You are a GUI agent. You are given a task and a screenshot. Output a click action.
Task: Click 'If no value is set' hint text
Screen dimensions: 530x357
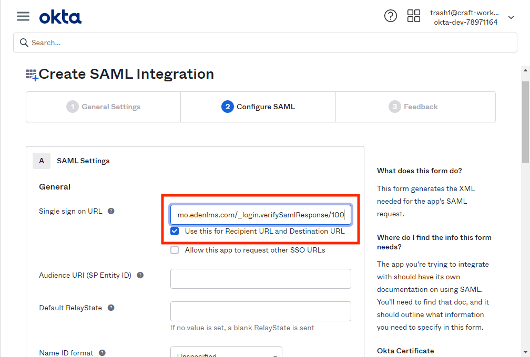tap(242, 328)
